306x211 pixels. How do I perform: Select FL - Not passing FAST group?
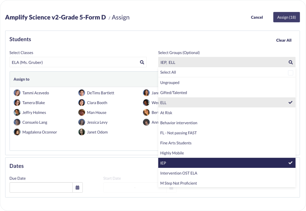tap(227, 133)
